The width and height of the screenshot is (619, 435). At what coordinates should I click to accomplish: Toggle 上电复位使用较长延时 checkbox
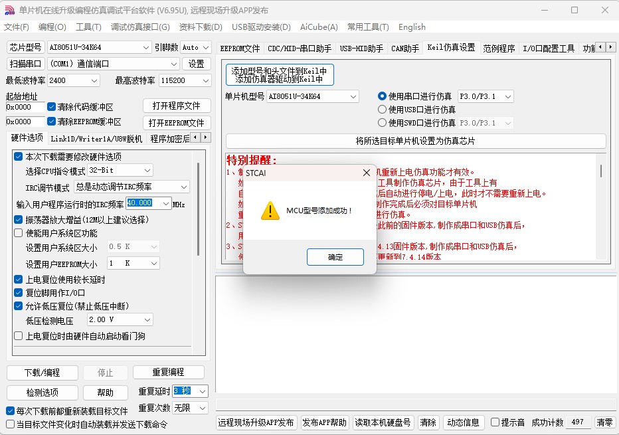tap(18, 280)
